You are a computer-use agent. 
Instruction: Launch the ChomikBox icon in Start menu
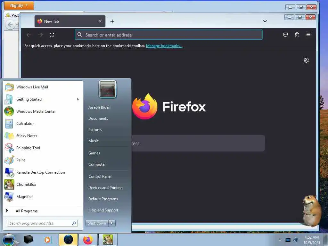click(x=9, y=184)
